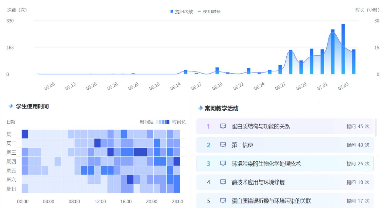The width and height of the screenshot is (385, 208).
Task: Toggle 提问次数 legend series in chart
Action: tap(182, 12)
